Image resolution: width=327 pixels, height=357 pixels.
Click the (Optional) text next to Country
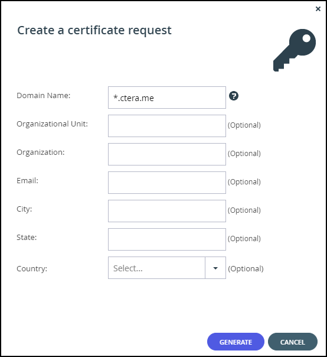coord(246,269)
